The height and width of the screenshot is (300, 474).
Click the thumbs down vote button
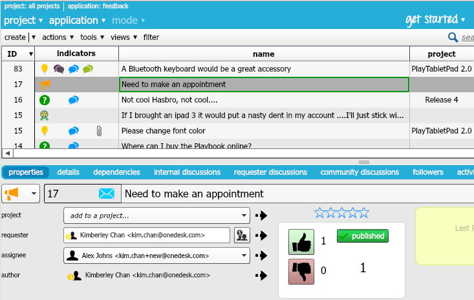click(301, 271)
